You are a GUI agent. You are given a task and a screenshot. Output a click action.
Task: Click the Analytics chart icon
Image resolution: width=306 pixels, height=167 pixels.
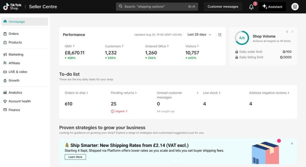point(5,93)
